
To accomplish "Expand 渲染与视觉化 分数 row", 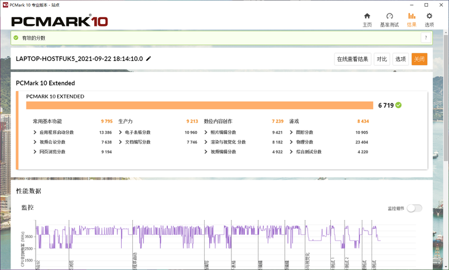I will click(x=205, y=142).
